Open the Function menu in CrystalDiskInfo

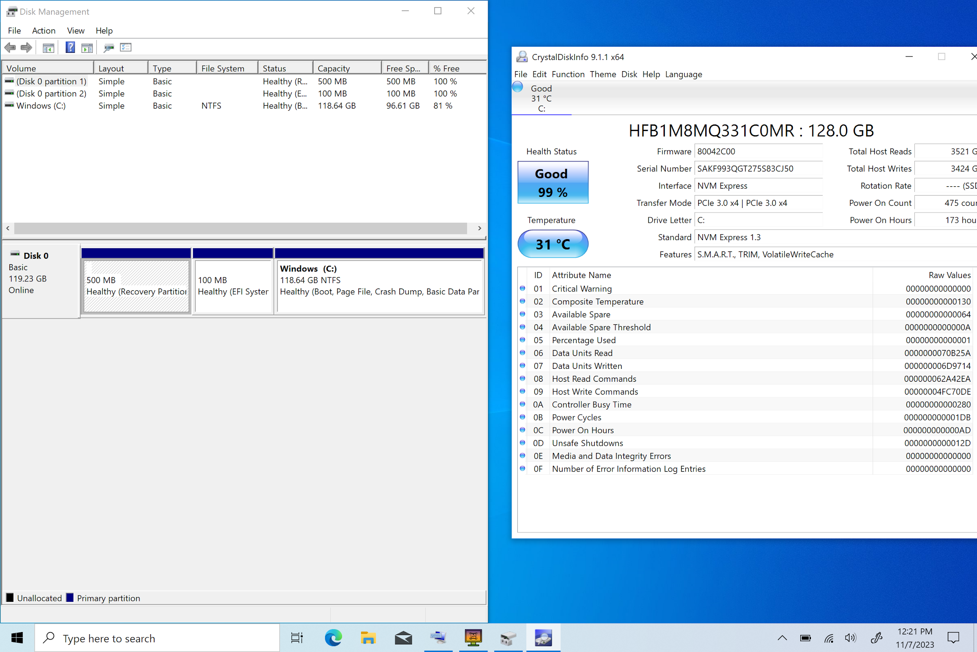pos(568,74)
